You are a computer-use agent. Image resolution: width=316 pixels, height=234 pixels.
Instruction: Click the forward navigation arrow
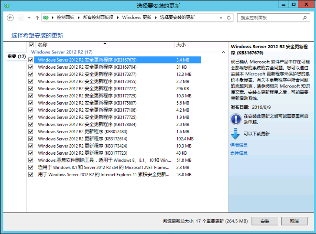click(21, 18)
